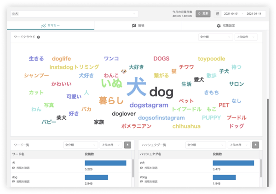Click トイプードル in the word cloud
276x194 pixels.
coord(186,109)
